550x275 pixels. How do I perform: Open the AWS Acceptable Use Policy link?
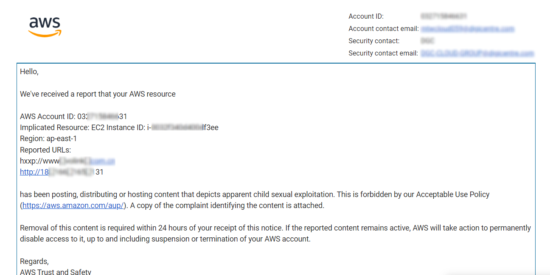coord(73,206)
